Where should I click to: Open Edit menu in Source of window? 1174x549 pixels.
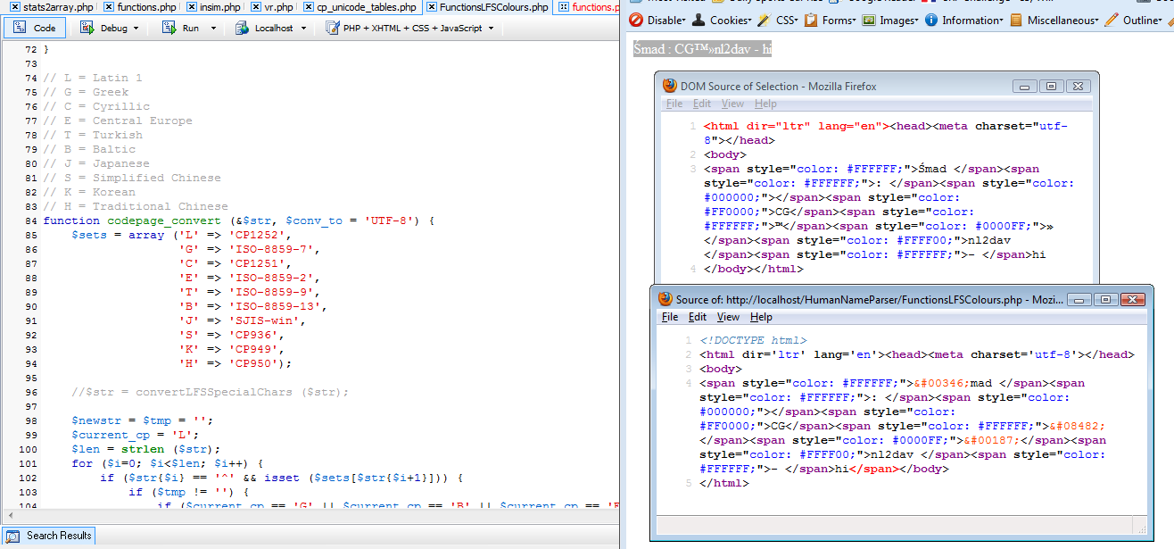coord(698,317)
